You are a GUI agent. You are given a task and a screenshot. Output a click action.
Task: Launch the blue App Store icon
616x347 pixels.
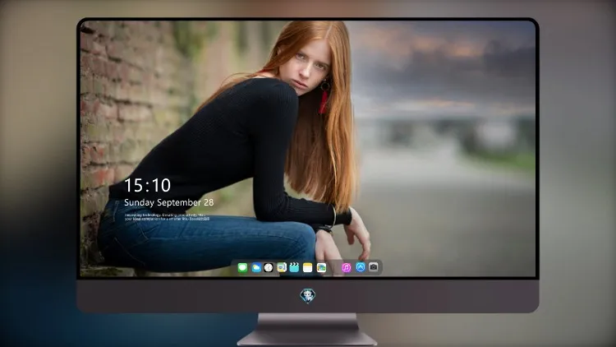coord(361,267)
